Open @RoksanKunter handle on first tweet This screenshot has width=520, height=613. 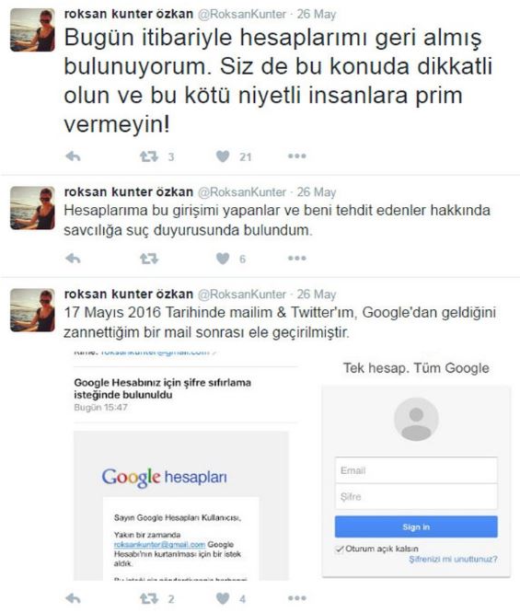[242, 14]
